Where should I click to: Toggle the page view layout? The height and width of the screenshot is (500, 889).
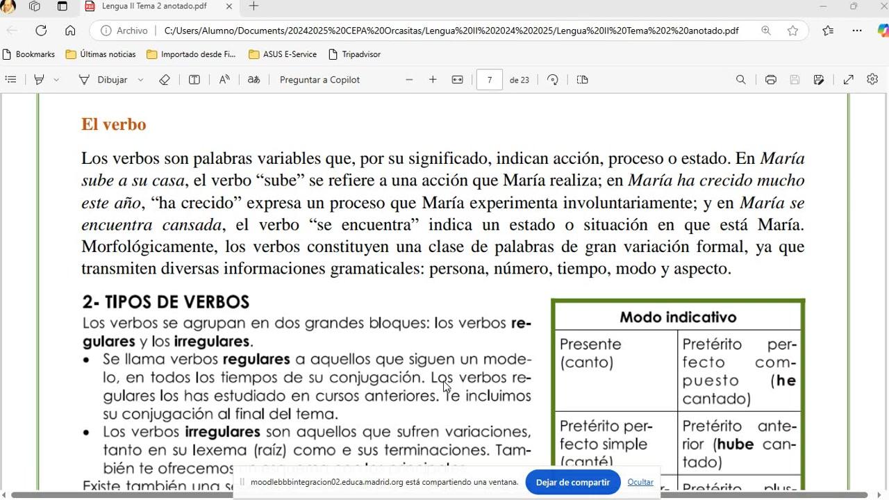coord(583,80)
